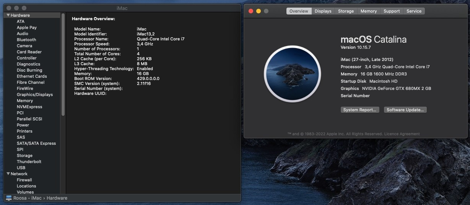The width and height of the screenshot is (470, 205).
Task: Collapse the Hardware section triangle
Action: click(x=8, y=15)
